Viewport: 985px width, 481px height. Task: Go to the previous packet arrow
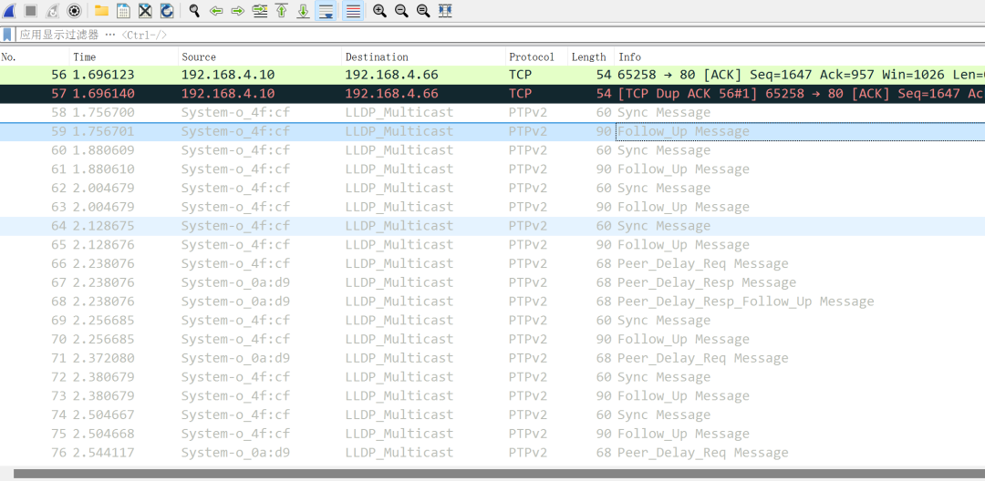click(x=216, y=11)
